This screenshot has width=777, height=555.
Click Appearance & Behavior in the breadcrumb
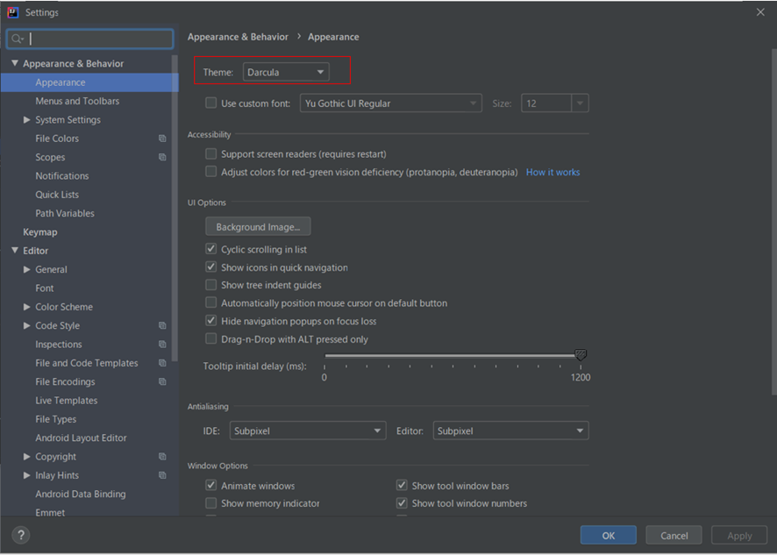point(238,37)
